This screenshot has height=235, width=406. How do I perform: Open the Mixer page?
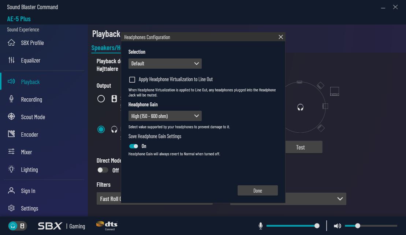[x=26, y=152]
